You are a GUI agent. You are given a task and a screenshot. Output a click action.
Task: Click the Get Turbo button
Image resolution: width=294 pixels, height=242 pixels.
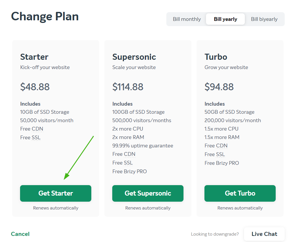pyautogui.click(x=240, y=193)
